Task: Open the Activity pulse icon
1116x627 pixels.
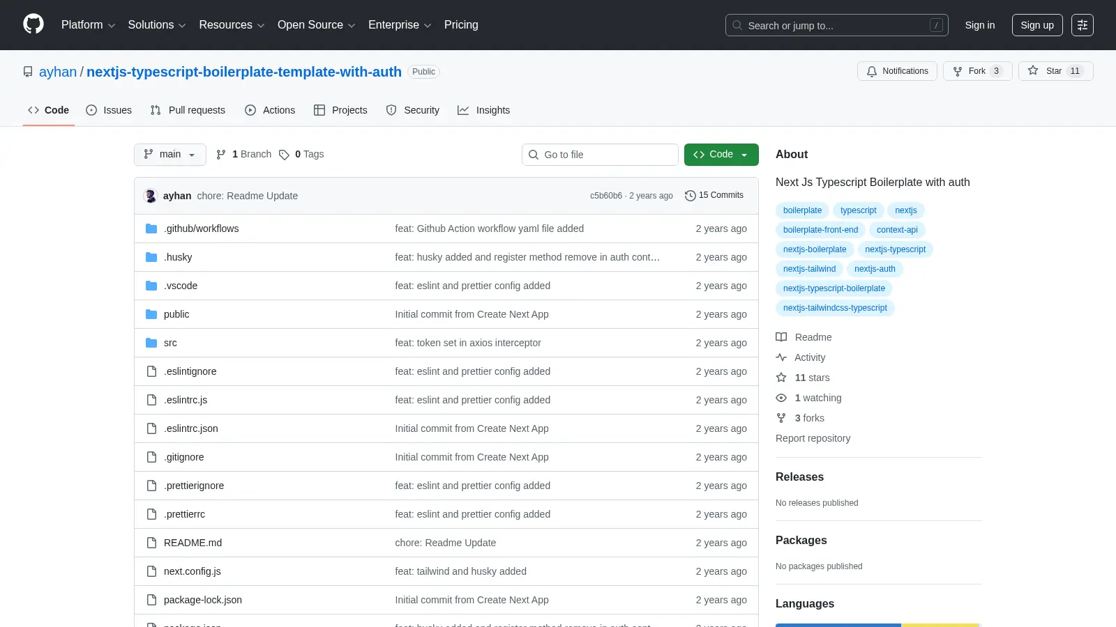Action: coord(781,357)
